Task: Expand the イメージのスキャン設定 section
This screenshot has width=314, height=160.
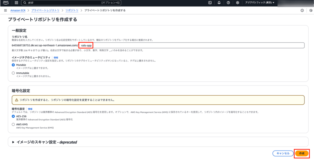Action: coord(13,142)
